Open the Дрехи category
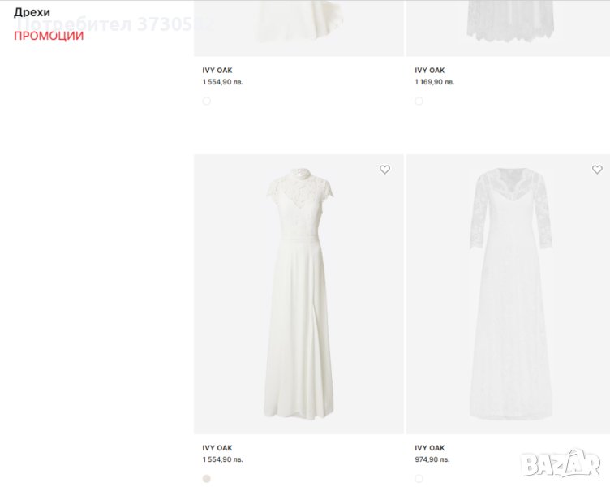This screenshot has width=610, height=487. click(x=32, y=12)
